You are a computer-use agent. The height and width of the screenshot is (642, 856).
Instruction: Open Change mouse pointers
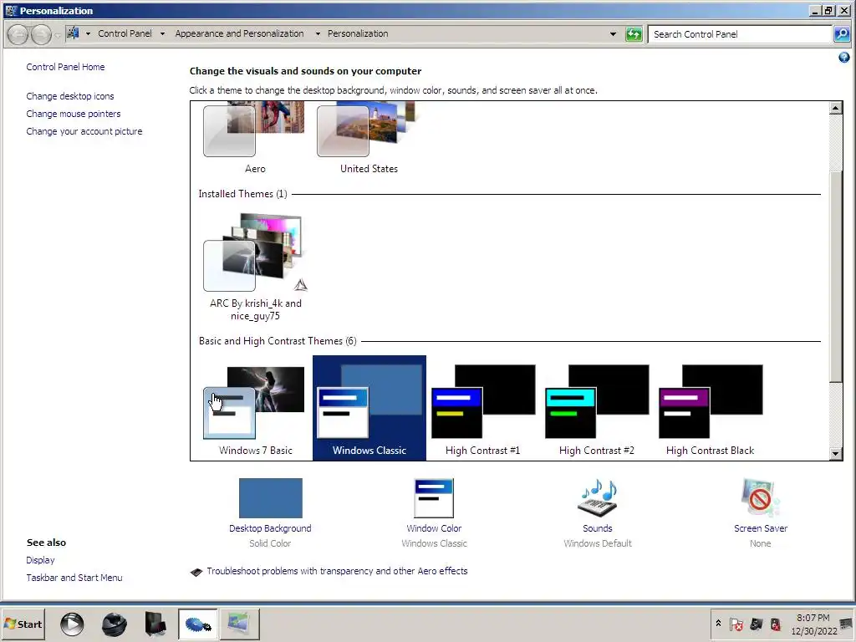[x=74, y=114]
